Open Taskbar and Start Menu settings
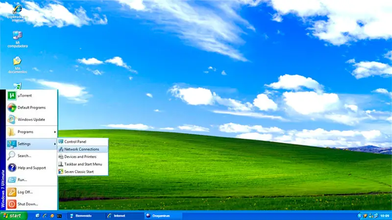 83,164
